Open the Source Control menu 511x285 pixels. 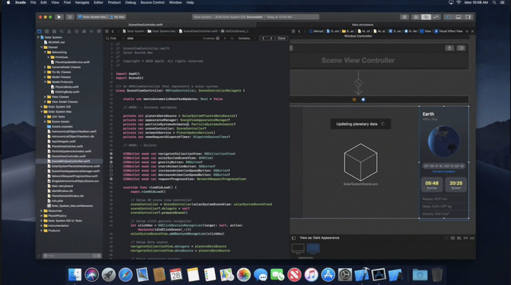coord(152,2)
